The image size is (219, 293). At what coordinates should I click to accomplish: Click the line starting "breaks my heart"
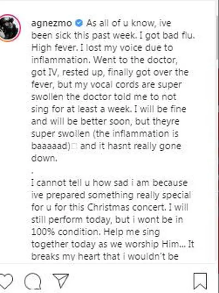click(x=105, y=256)
